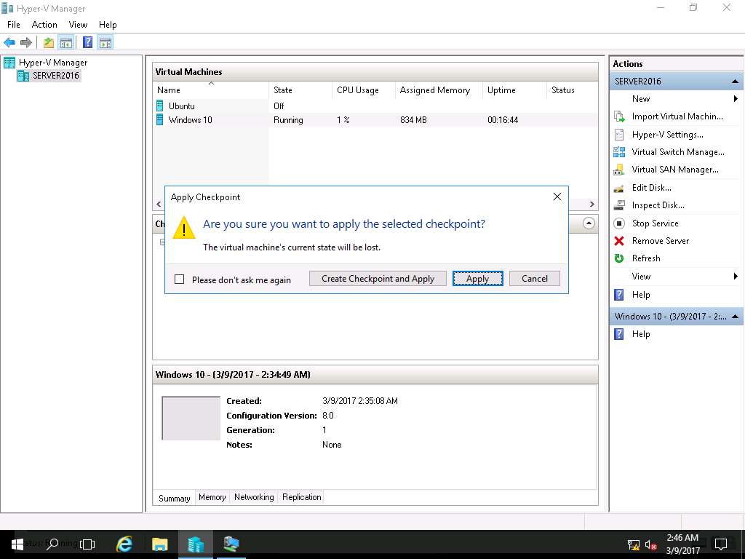Image resolution: width=745 pixels, height=559 pixels.
Task: Select the Hyper-V Manager root tree node
Action: coord(52,63)
